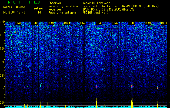
Task: Click the tall yellow intensity peak below 1346
Action: [96, 103]
